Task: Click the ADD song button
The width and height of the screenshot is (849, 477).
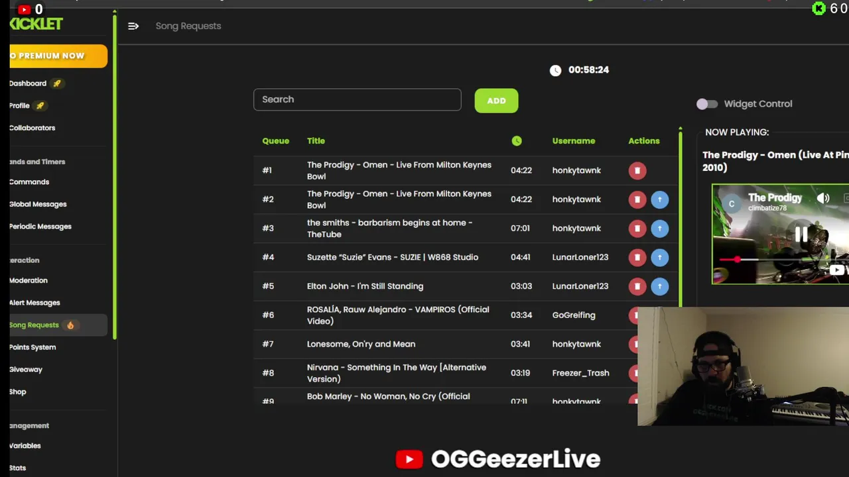Action: 496,101
